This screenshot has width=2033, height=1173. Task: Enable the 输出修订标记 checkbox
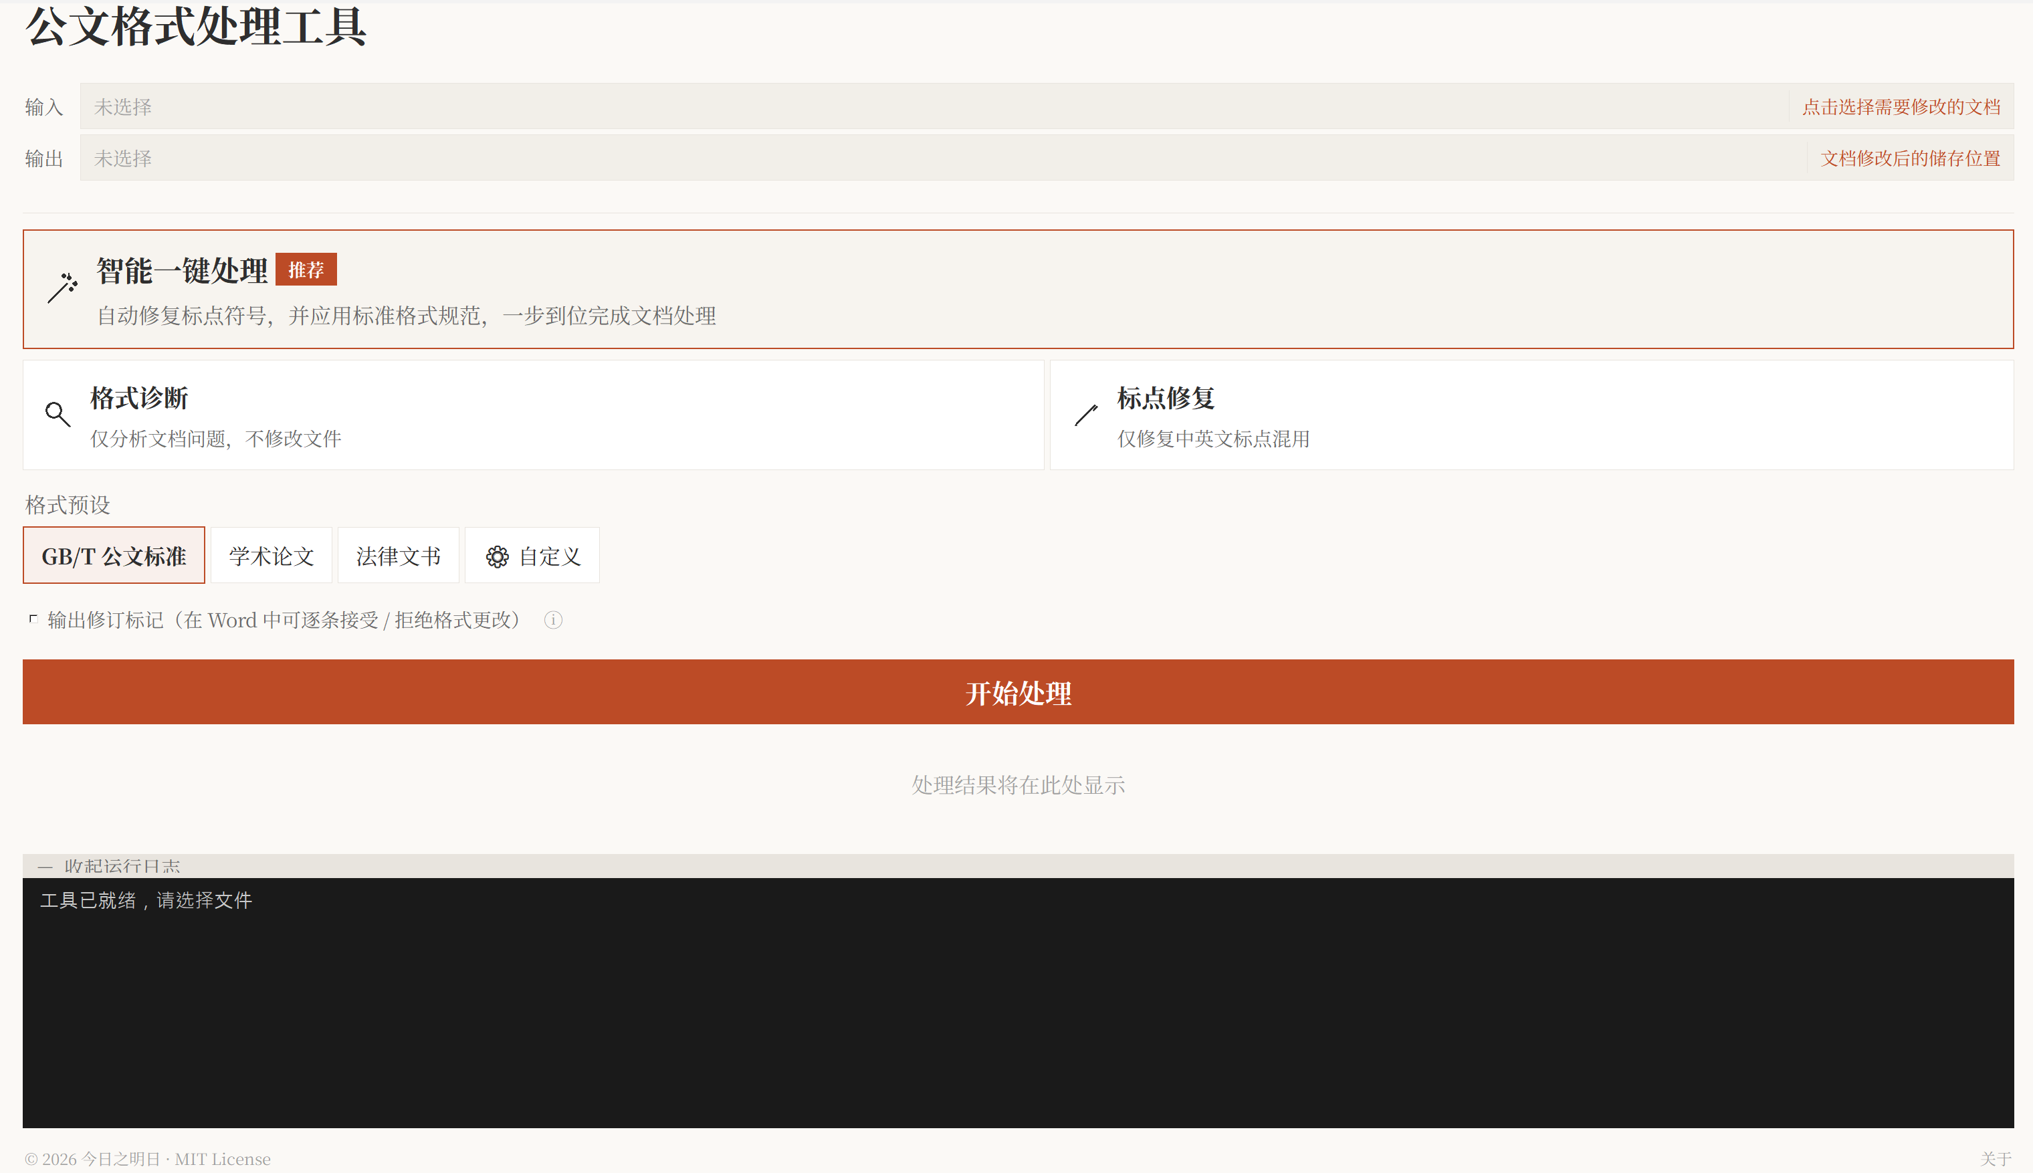tap(32, 619)
